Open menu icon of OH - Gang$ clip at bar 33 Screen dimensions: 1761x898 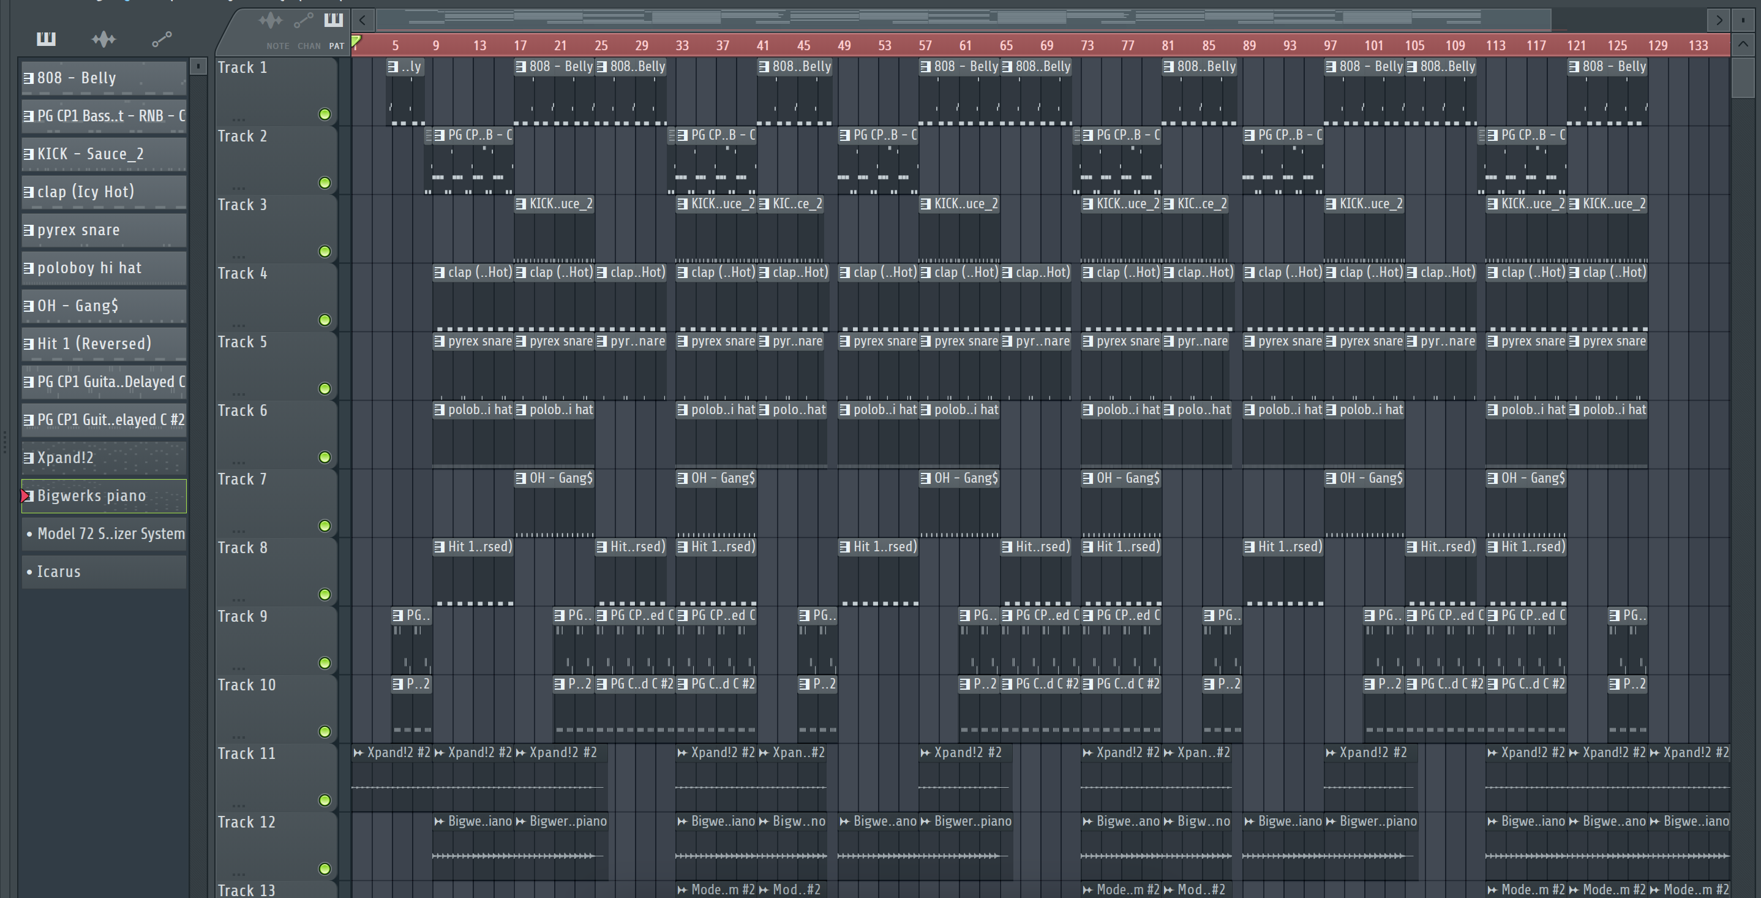[682, 478]
